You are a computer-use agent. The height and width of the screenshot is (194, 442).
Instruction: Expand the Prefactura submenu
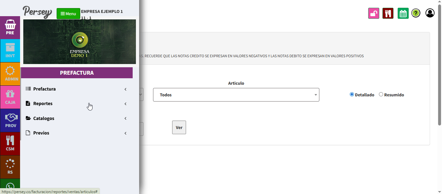(x=45, y=89)
